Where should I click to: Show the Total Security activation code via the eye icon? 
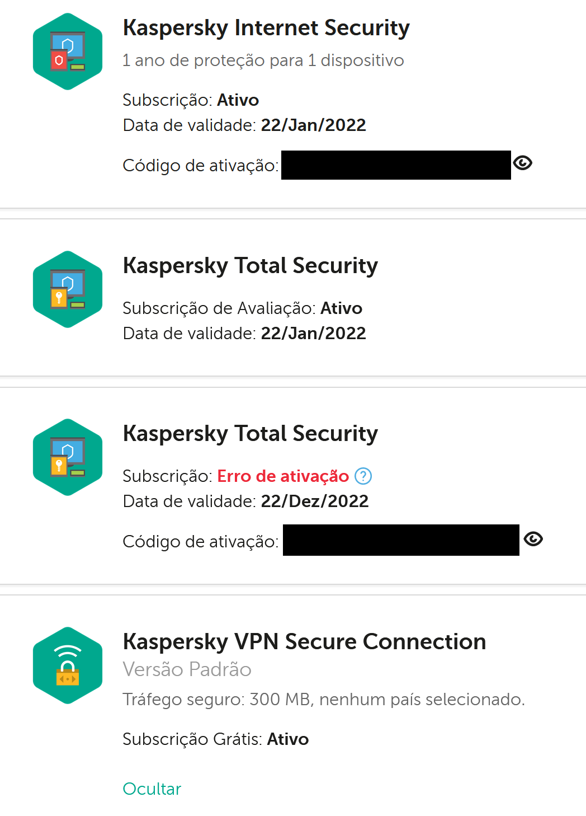pyautogui.click(x=533, y=539)
